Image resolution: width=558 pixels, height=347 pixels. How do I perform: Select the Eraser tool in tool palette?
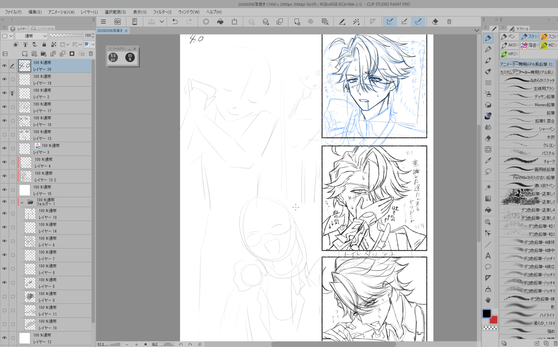click(488, 138)
